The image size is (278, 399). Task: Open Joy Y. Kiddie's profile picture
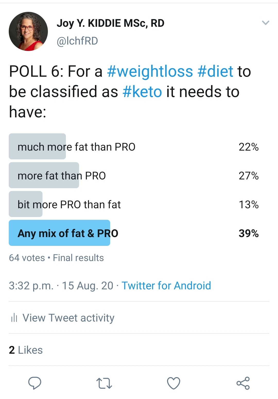coord(28,31)
